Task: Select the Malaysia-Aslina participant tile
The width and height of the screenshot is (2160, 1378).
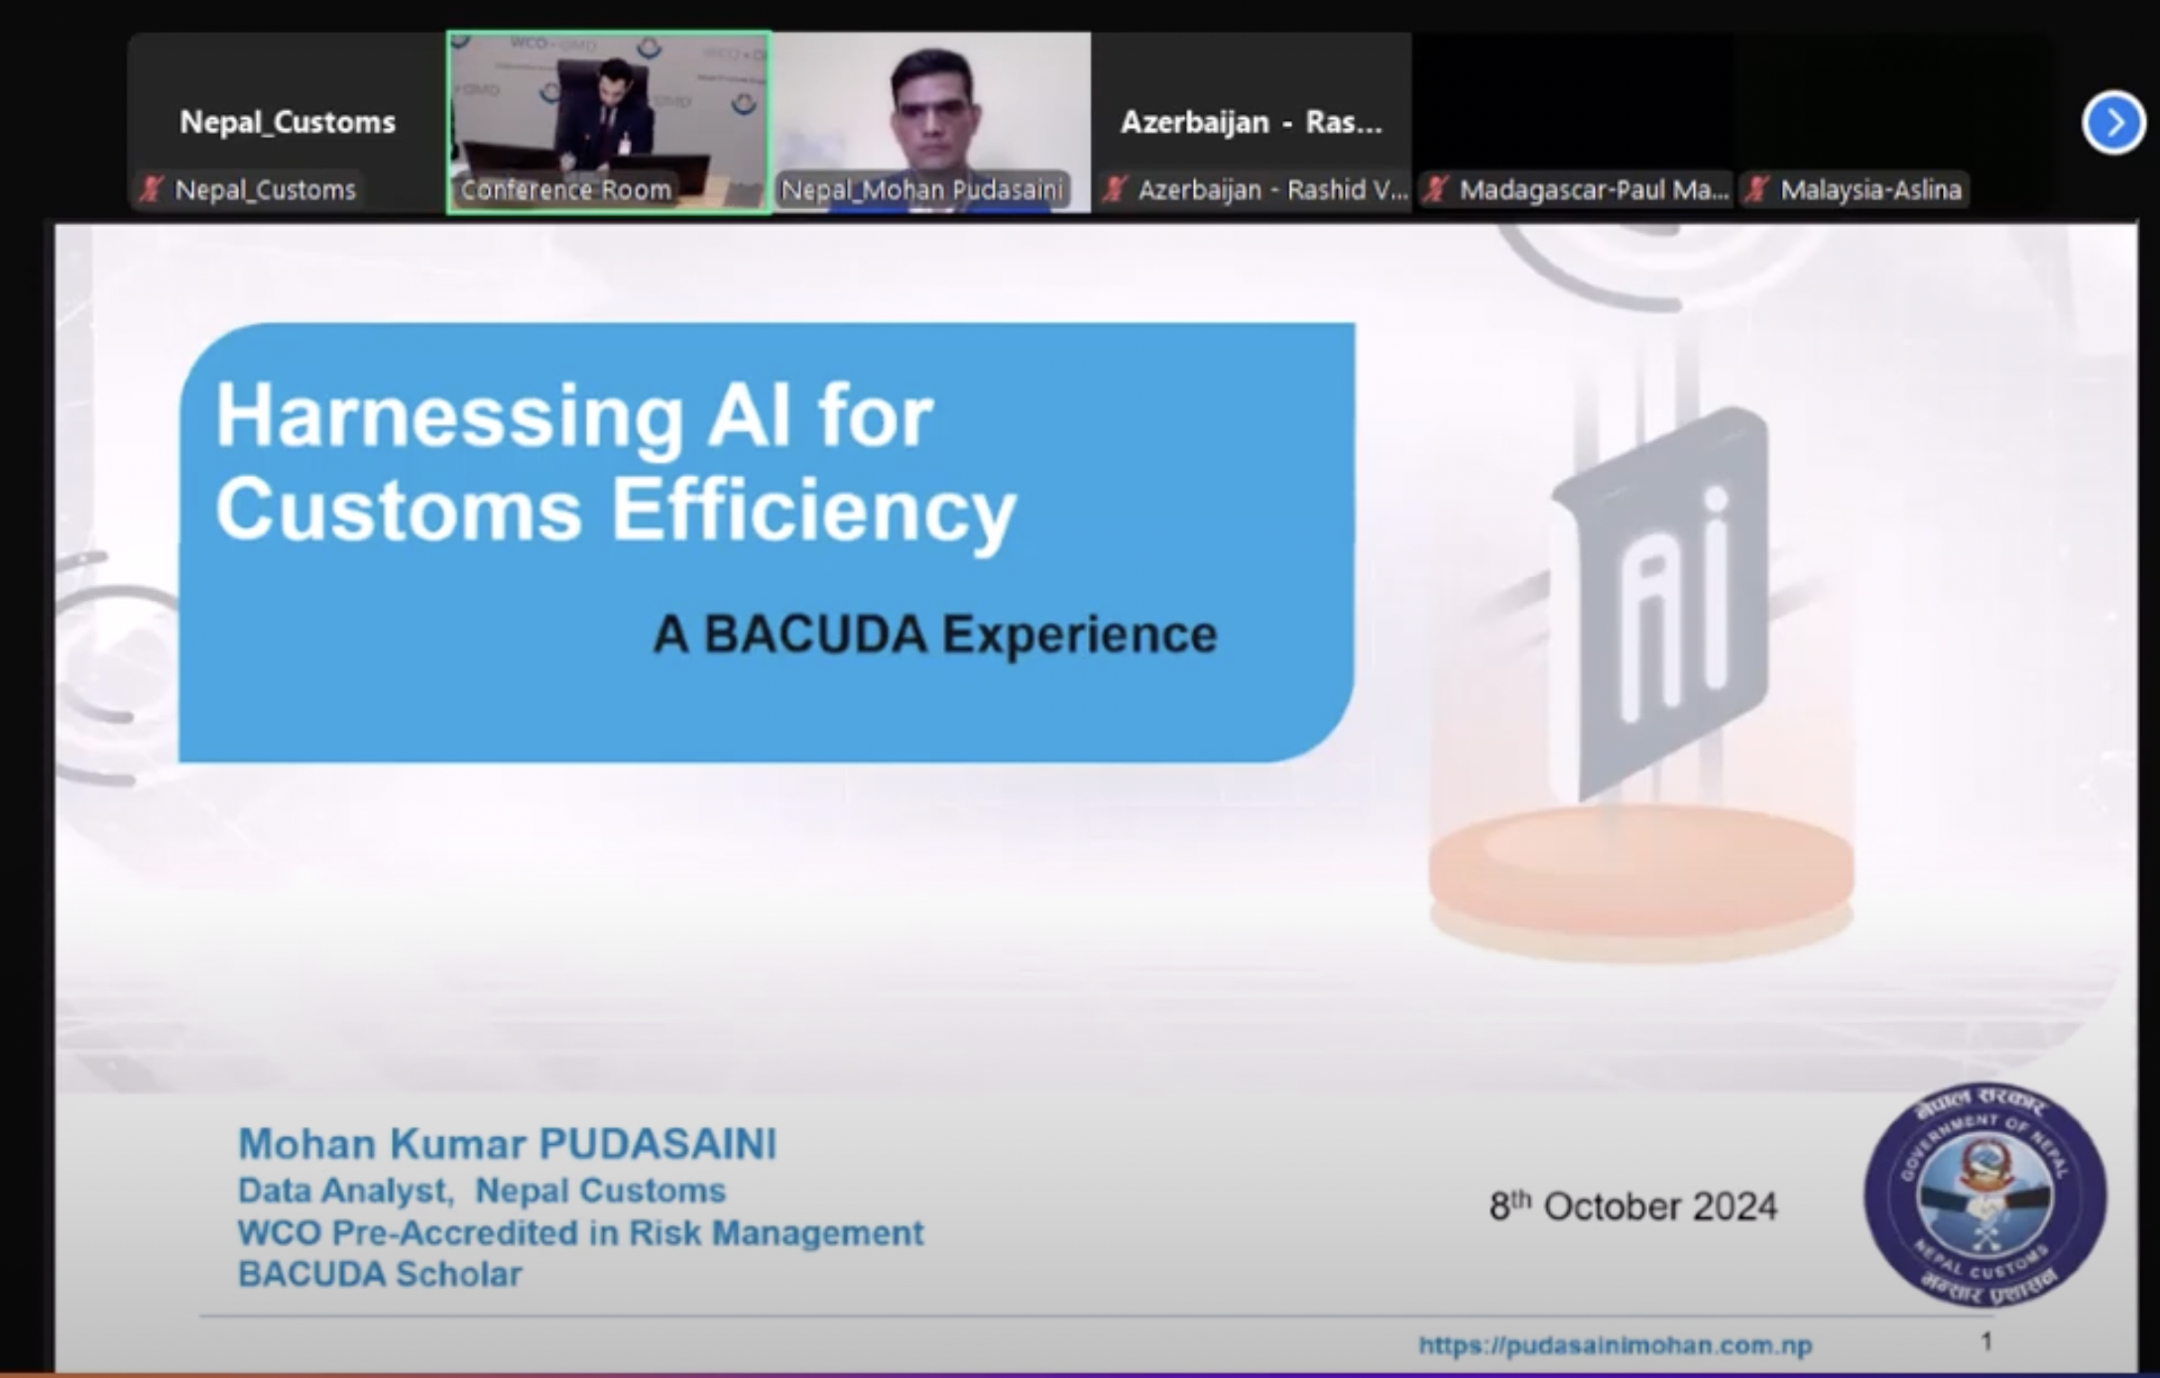Action: click(1894, 109)
